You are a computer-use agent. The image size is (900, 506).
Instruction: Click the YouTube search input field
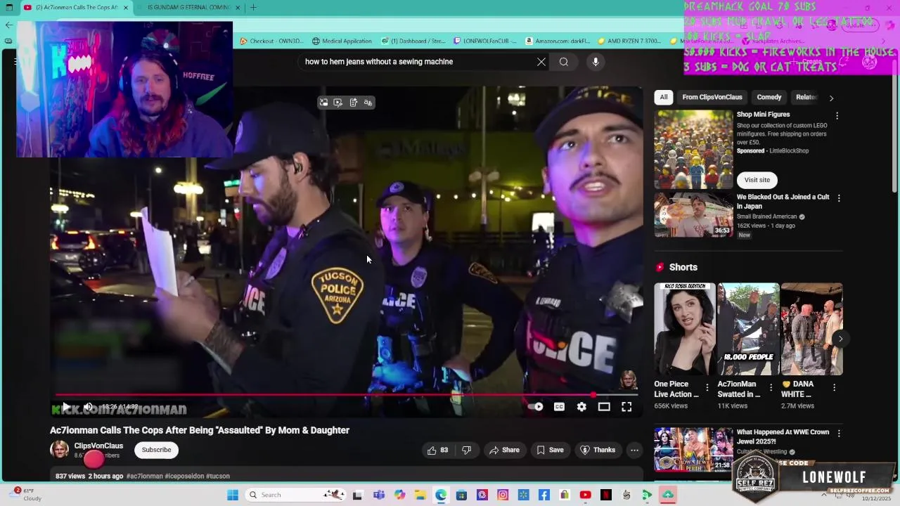[417, 62]
